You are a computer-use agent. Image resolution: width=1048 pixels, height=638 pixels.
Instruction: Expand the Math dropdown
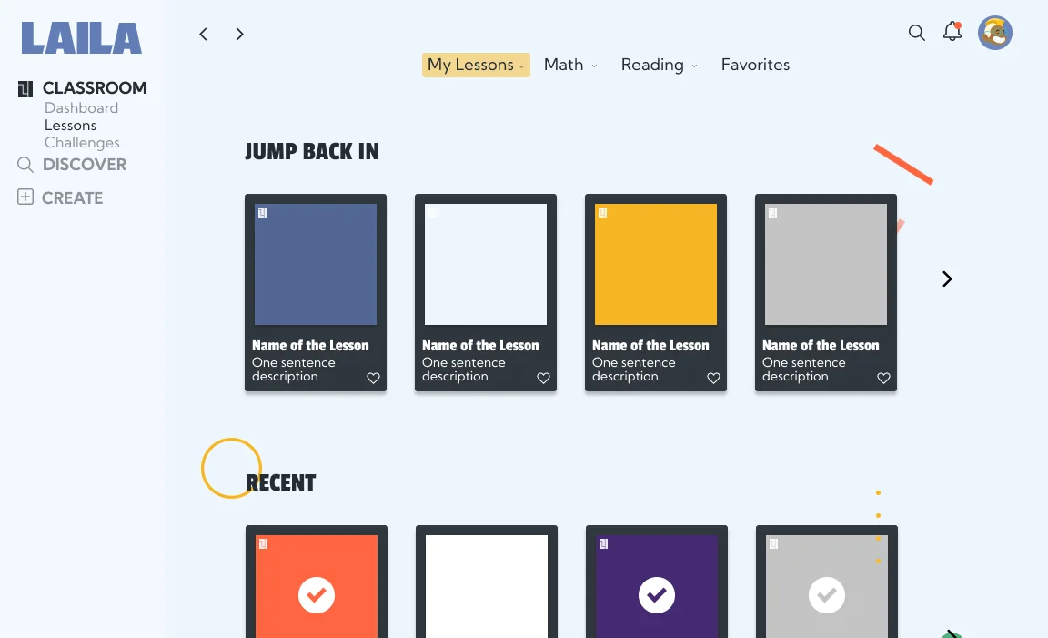click(570, 65)
